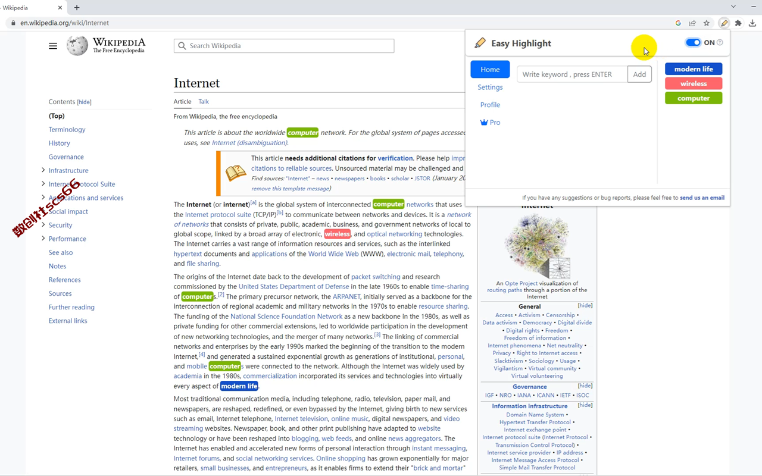Expand the Infrastructure contents section
Viewport: 762px width, 476px height.
[43, 170]
